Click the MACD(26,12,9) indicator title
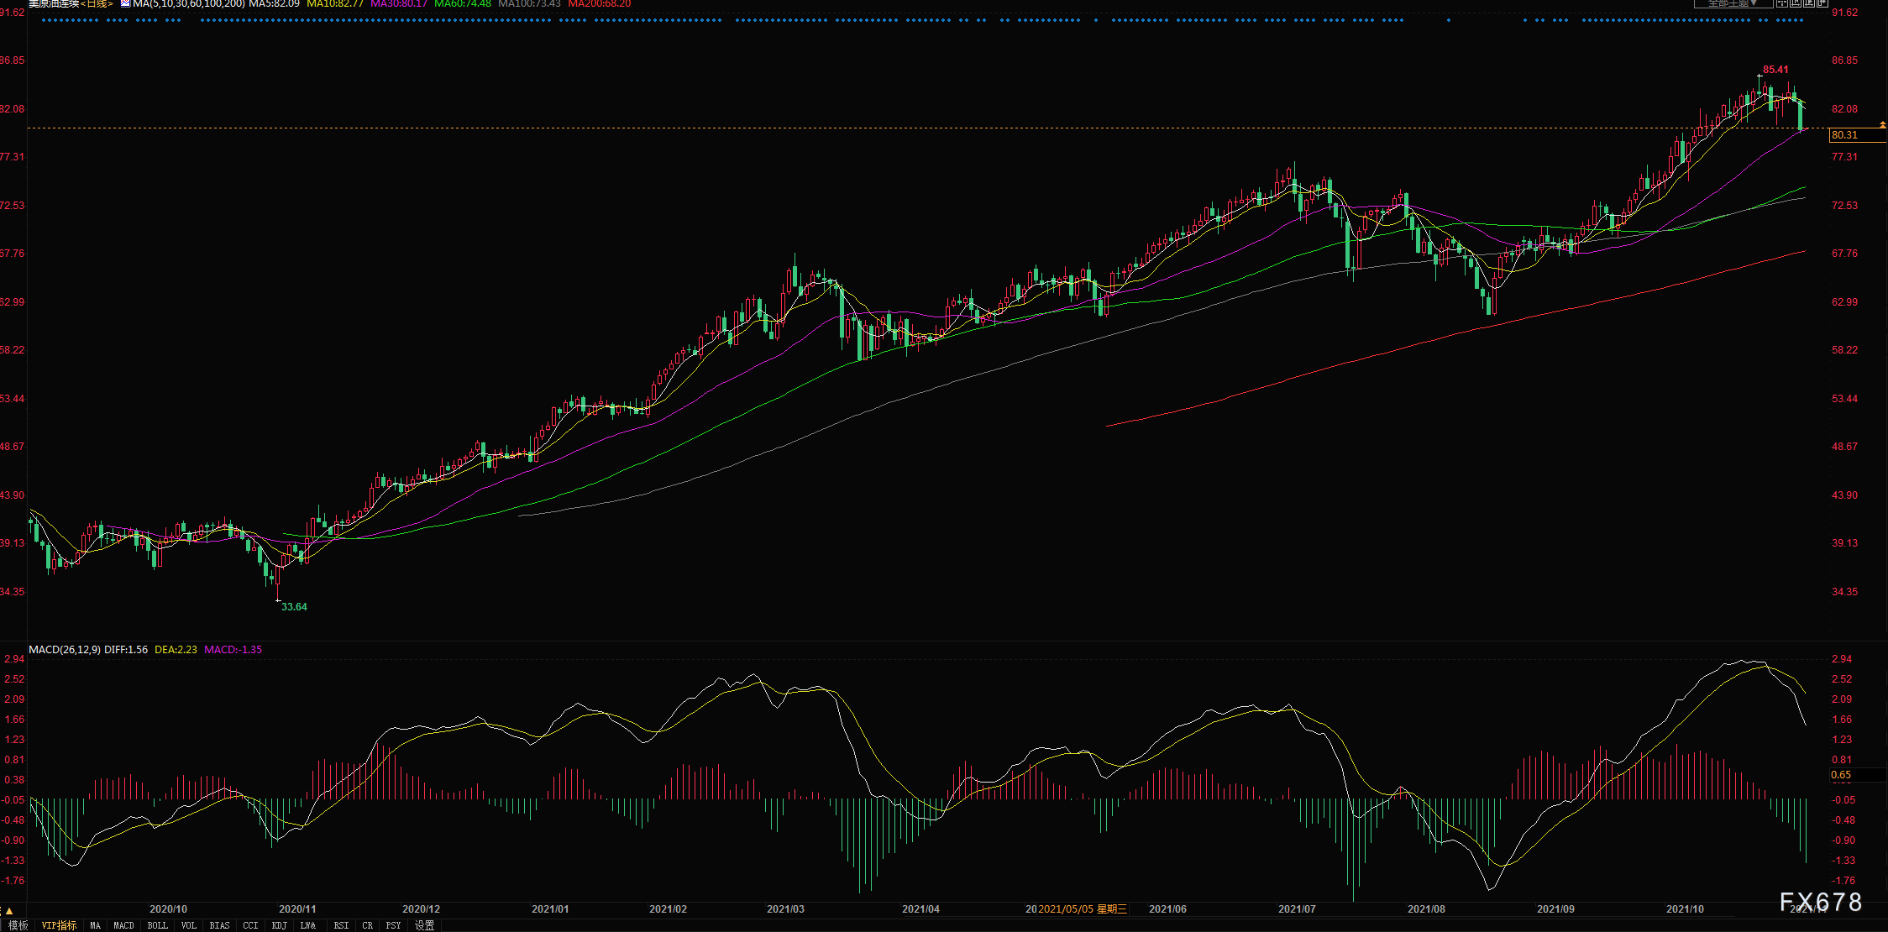This screenshot has width=1888, height=932. tap(65, 650)
